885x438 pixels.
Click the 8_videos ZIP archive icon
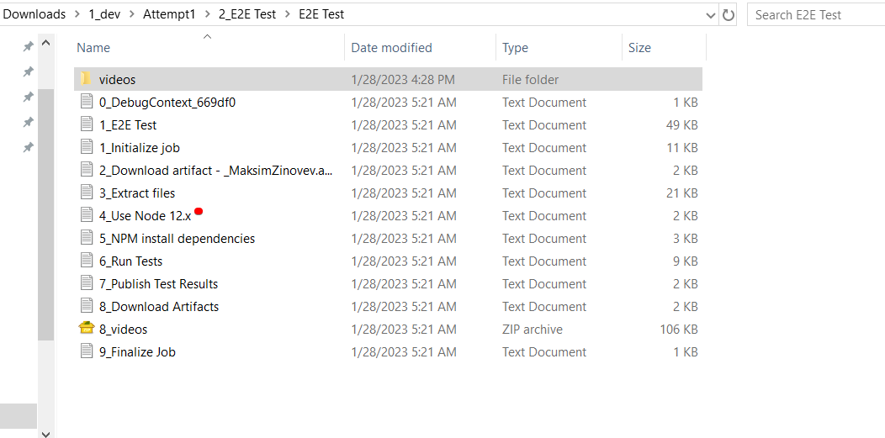click(x=86, y=329)
